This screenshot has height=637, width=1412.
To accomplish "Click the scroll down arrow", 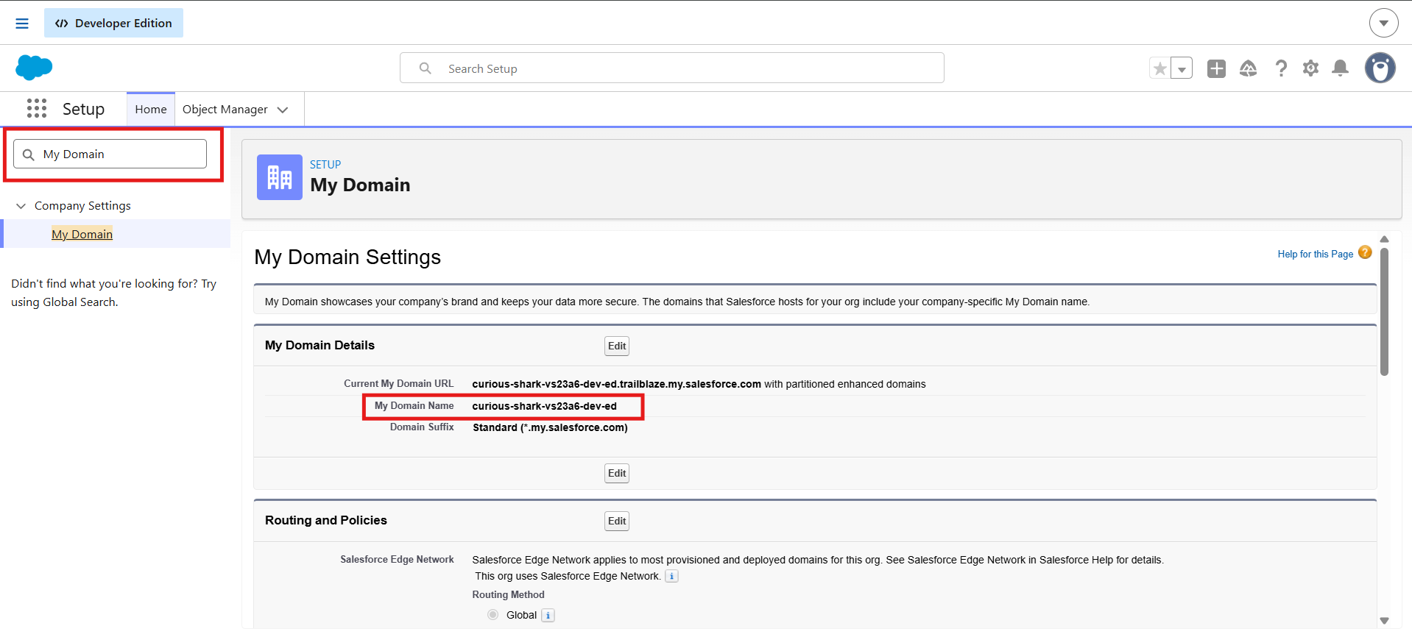I will 1384,621.
